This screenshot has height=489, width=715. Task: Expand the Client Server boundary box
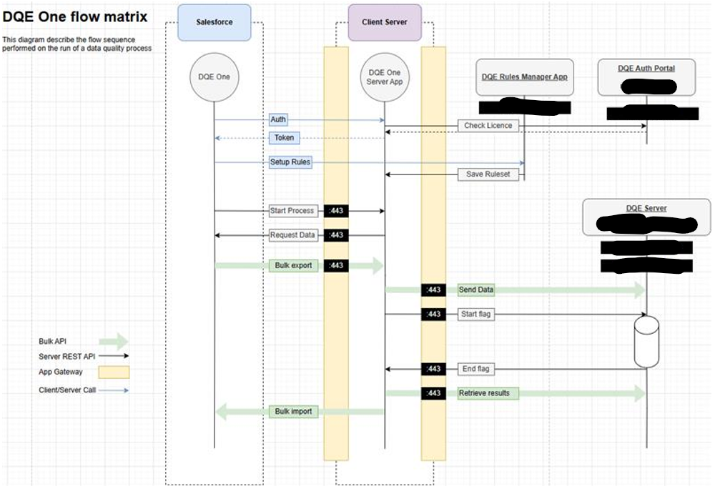point(385,22)
